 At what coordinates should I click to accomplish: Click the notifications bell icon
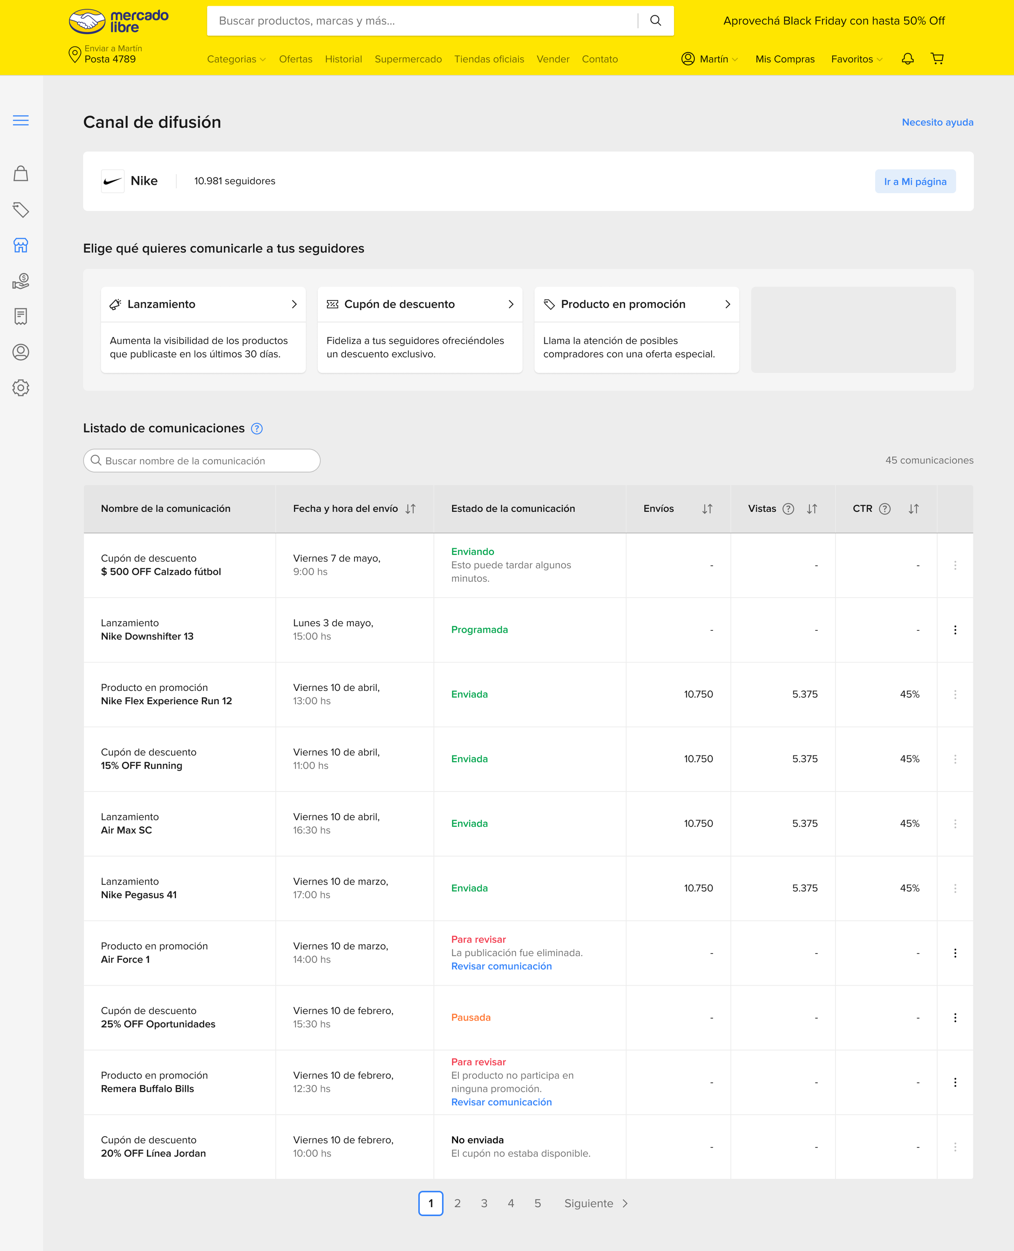point(907,59)
